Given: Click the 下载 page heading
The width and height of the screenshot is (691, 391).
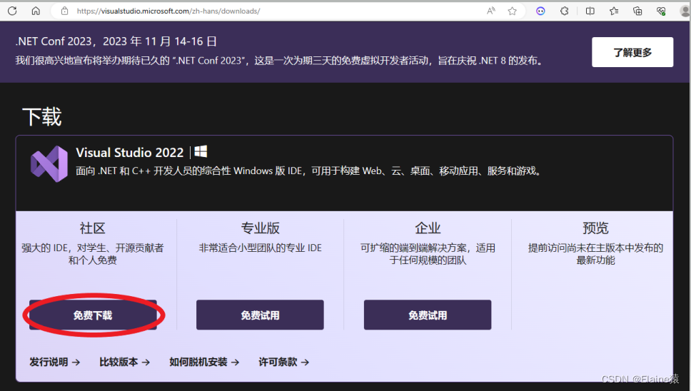Looking at the screenshot, I should (x=42, y=117).
